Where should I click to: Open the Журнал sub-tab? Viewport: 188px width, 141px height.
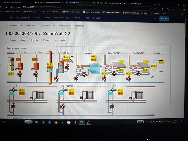click(46, 40)
